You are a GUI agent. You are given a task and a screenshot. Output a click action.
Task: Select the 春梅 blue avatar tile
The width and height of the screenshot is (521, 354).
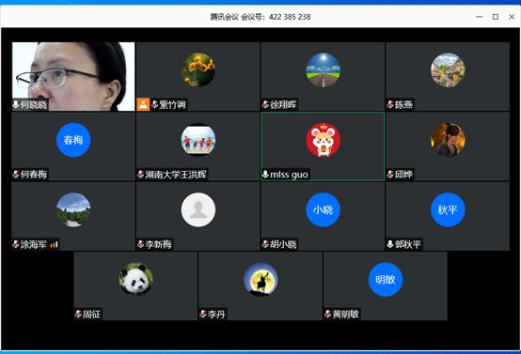(73, 140)
